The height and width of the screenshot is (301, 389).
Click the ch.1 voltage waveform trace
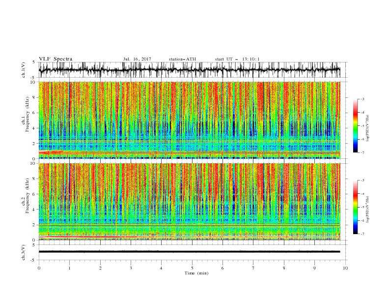[x=189, y=70]
